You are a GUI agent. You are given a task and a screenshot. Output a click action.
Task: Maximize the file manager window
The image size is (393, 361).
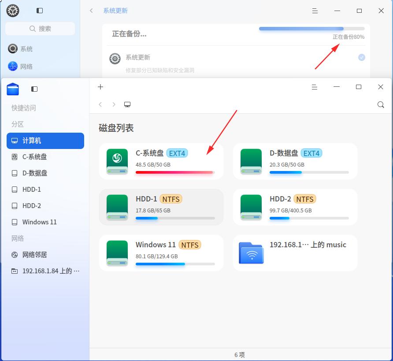click(x=359, y=87)
